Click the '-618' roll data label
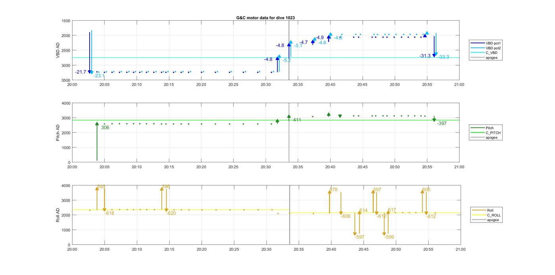555x275 pixels. (109, 213)
